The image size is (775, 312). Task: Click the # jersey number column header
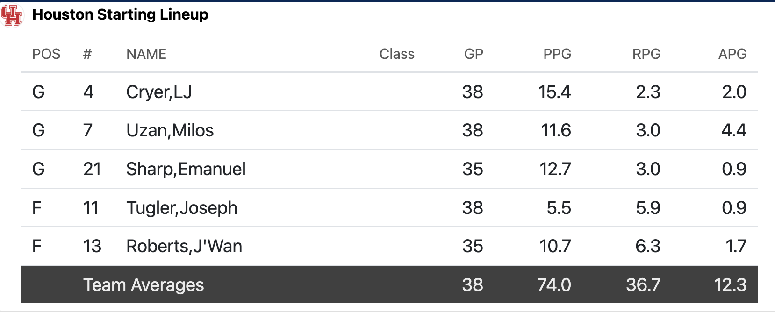87,54
